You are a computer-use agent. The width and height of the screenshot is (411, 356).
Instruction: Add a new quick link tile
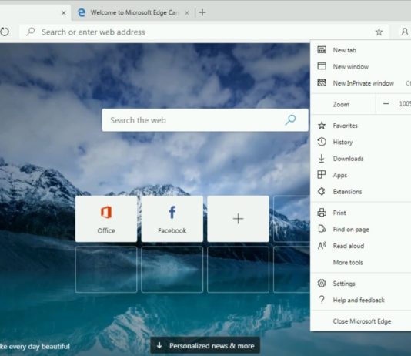point(238,219)
